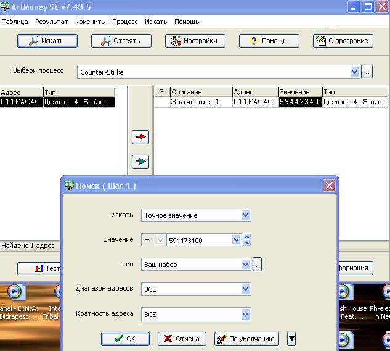Click the Тест button at the bottom left
This screenshot has height=351, width=390.
pos(39,268)
